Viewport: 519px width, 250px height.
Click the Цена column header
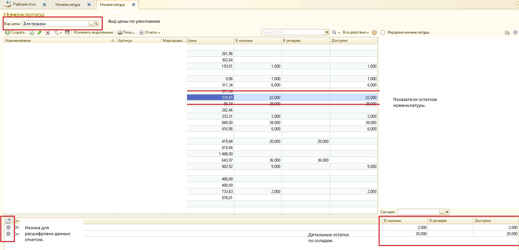[x=210, y=41]
